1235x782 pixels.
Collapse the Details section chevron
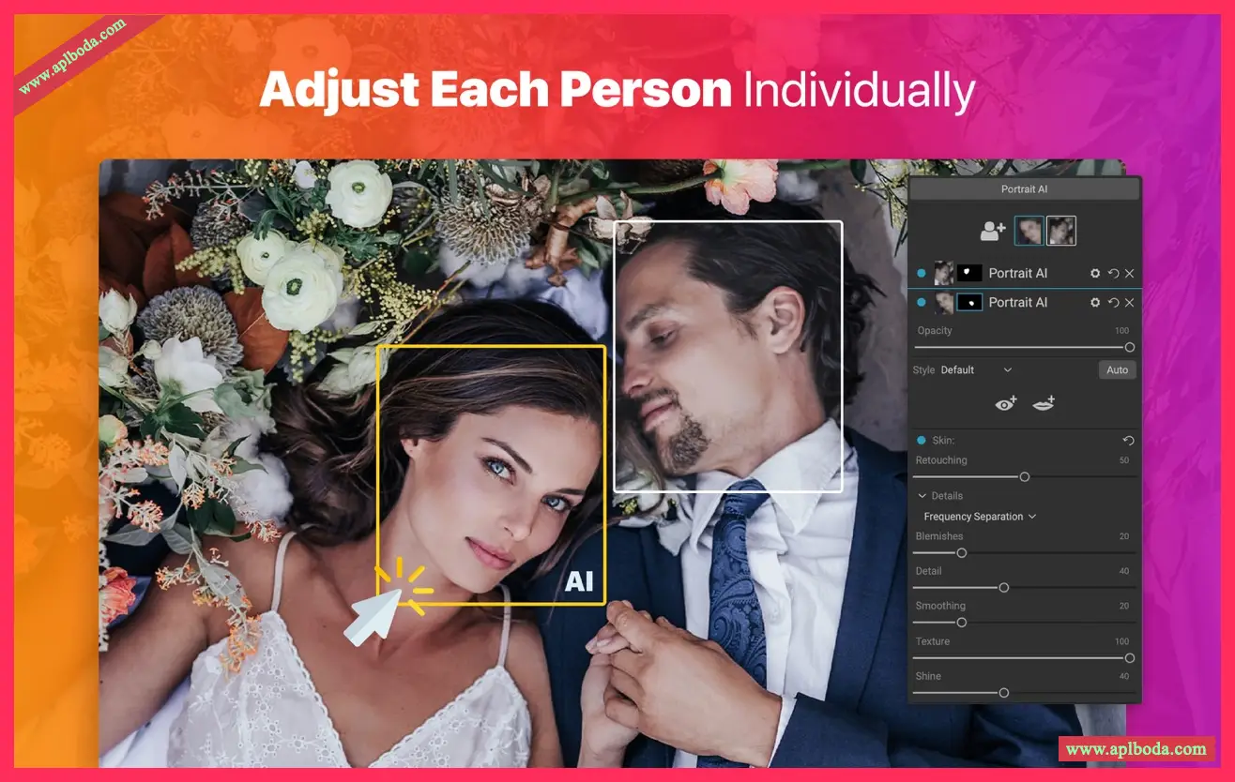point(922,496)
